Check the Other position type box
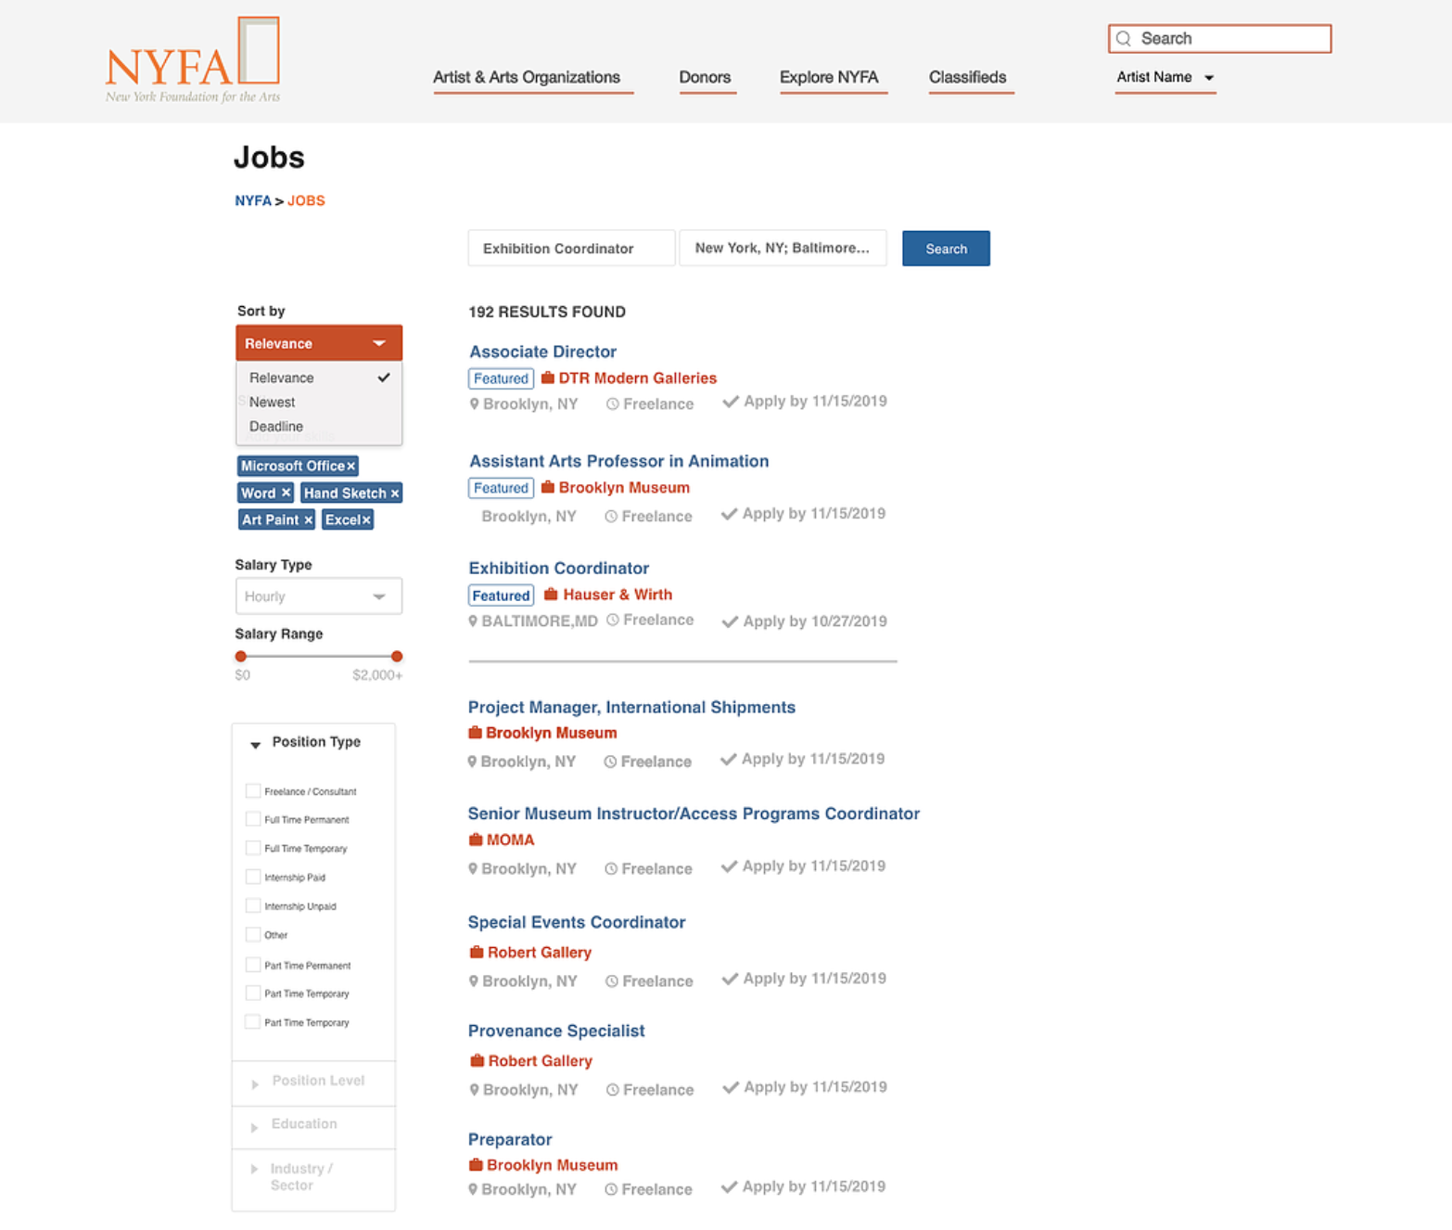 point(252,934)
